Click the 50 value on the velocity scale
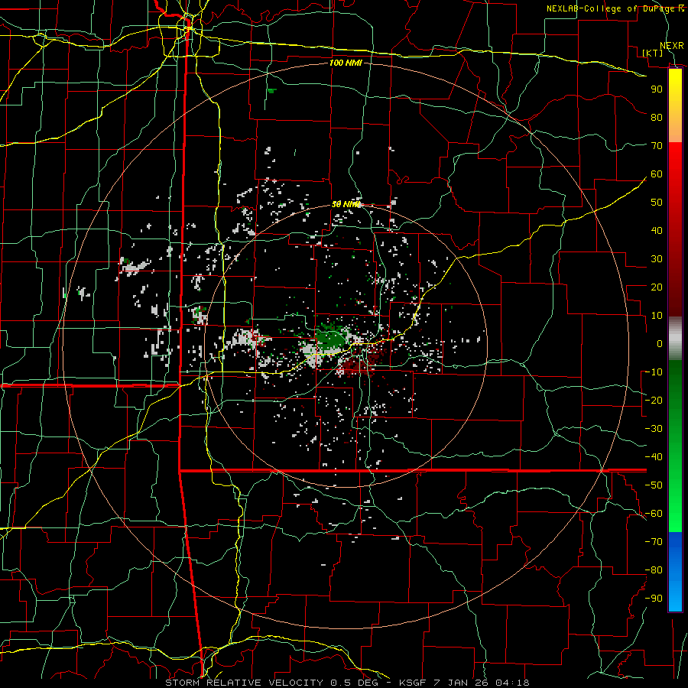The width and height of the screenshot is (688, 688). tap(657, 203)
